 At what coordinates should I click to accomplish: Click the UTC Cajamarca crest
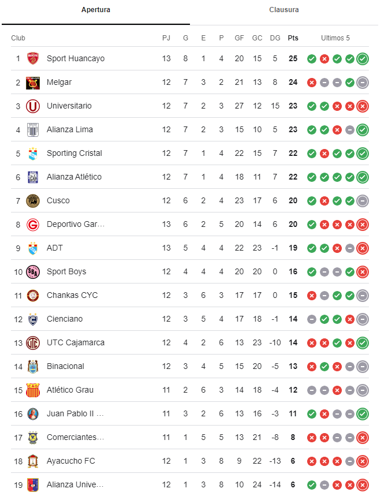[33, 343]
